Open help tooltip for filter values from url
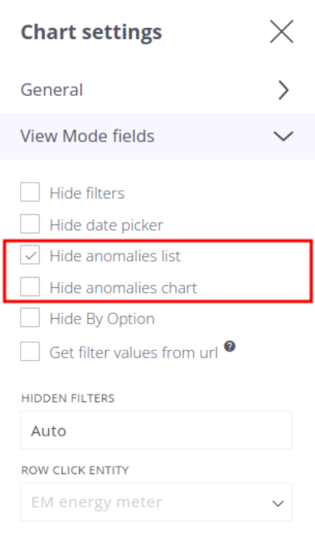Viewport: 315px width, 537px height. [x=230, y=347]
